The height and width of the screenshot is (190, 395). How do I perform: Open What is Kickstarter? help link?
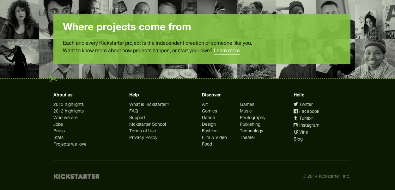(x=149, y=104)
